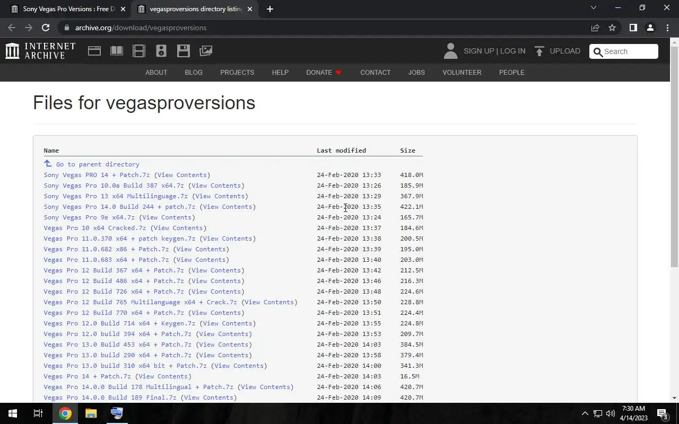Open Task View on taskbar
The image size is (679, 424).
(x=38, y=413)
